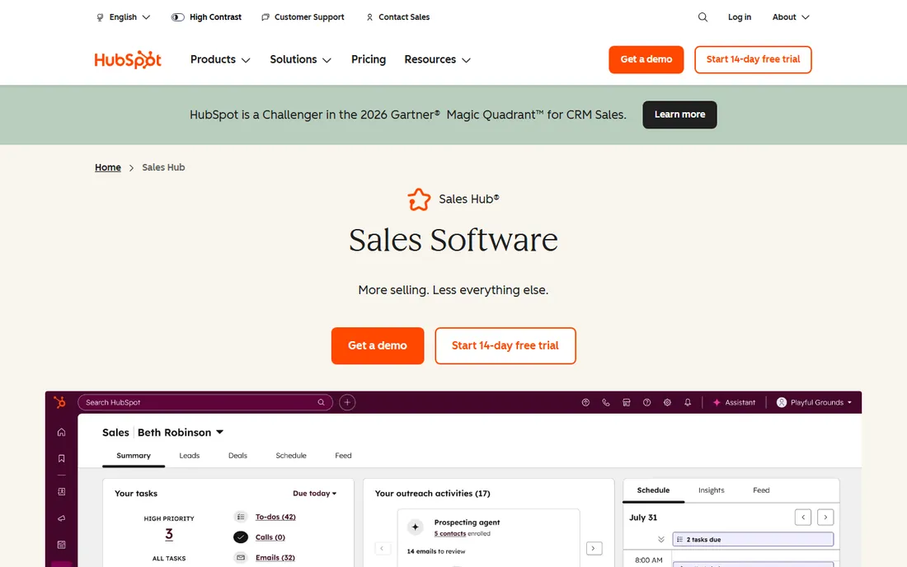Click hero Start 14-day free trial button
This screenshot has height=567, width=907.
505,345
